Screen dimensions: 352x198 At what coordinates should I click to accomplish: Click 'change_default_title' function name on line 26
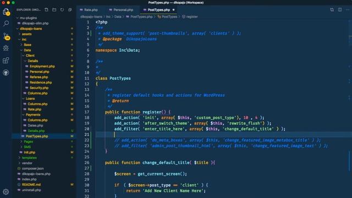tap(166, 163)
